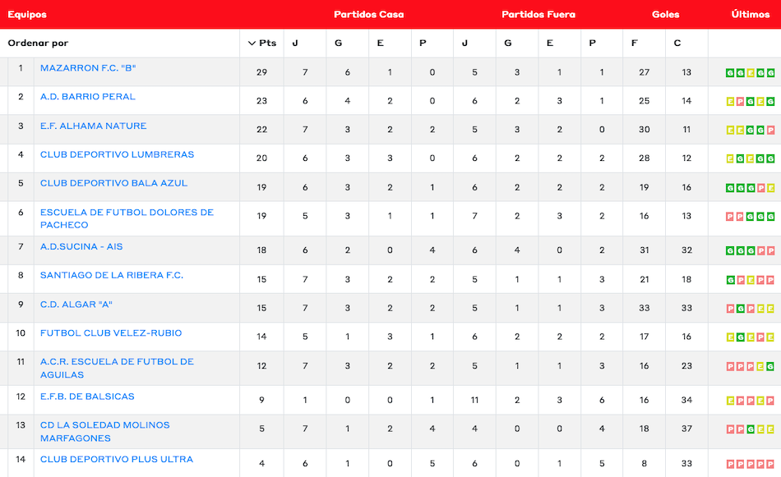Screen dimensions: 781x477
Task: Click the loss badge in E.F. Alhama Nature row
Action: (x=770, y=131)
